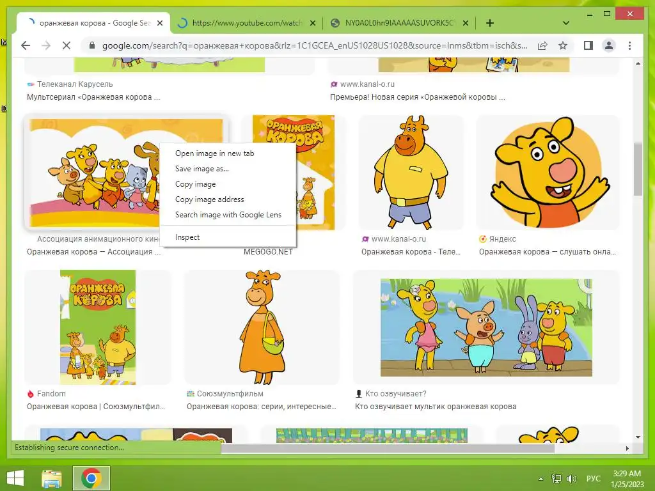Select the cow in orange dress thumbnail
This screenshot has width=655, height=491.
(x=262, y=327)
